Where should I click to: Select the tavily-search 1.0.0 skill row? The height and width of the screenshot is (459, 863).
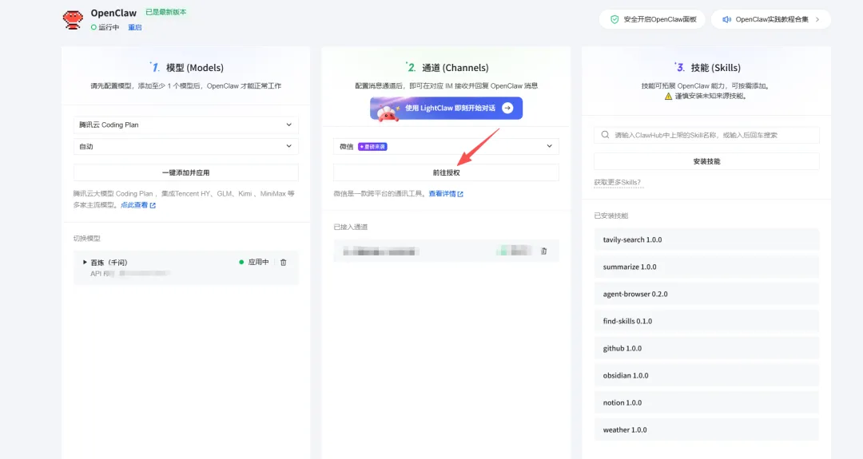tap(706, 239)
